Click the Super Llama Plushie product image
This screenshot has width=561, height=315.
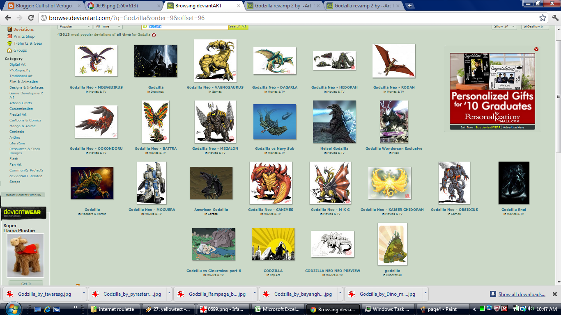(x=25, y=256)
